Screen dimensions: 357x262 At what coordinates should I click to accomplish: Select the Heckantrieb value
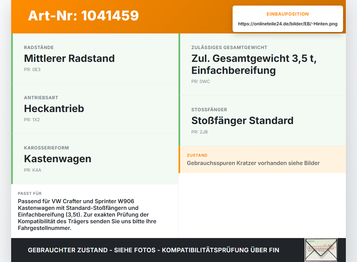[x=54, y=108]
